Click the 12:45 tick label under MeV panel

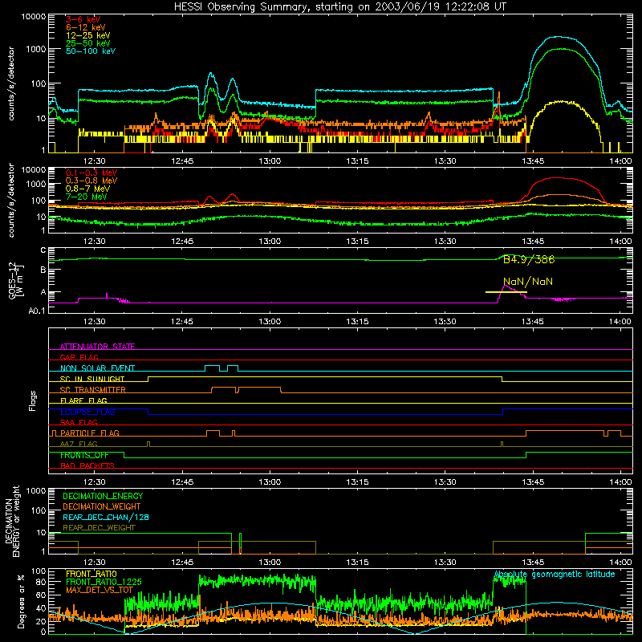[182, 242]
